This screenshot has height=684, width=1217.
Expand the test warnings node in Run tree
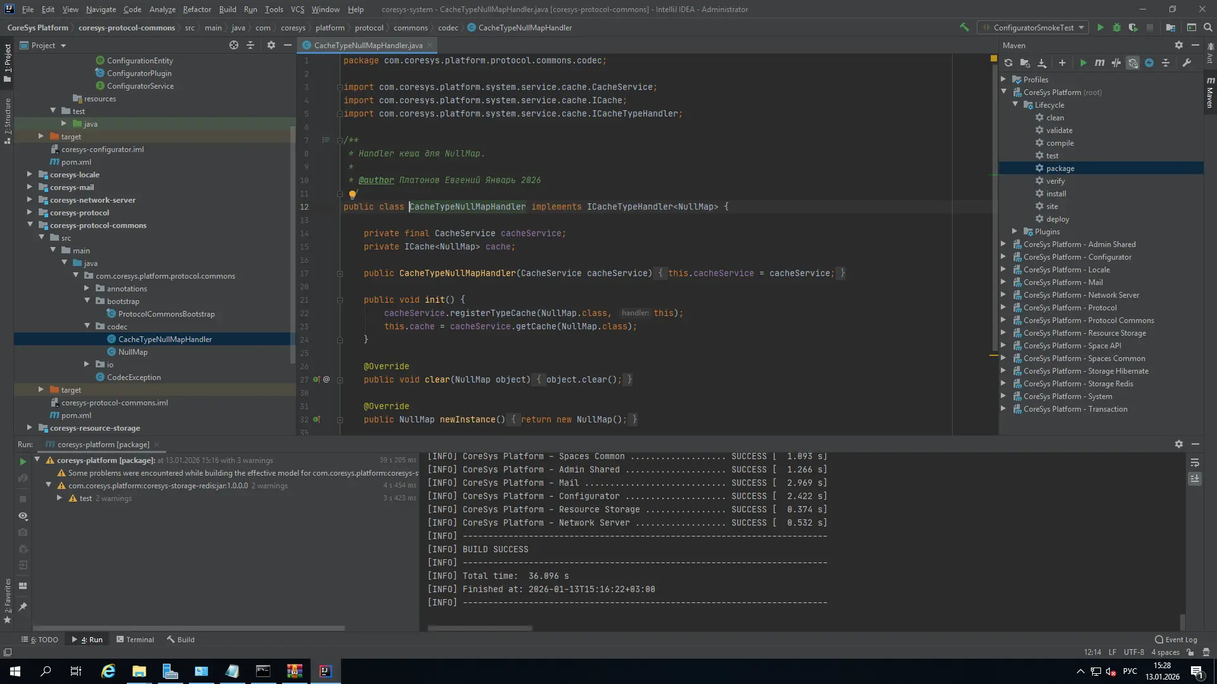59,498
